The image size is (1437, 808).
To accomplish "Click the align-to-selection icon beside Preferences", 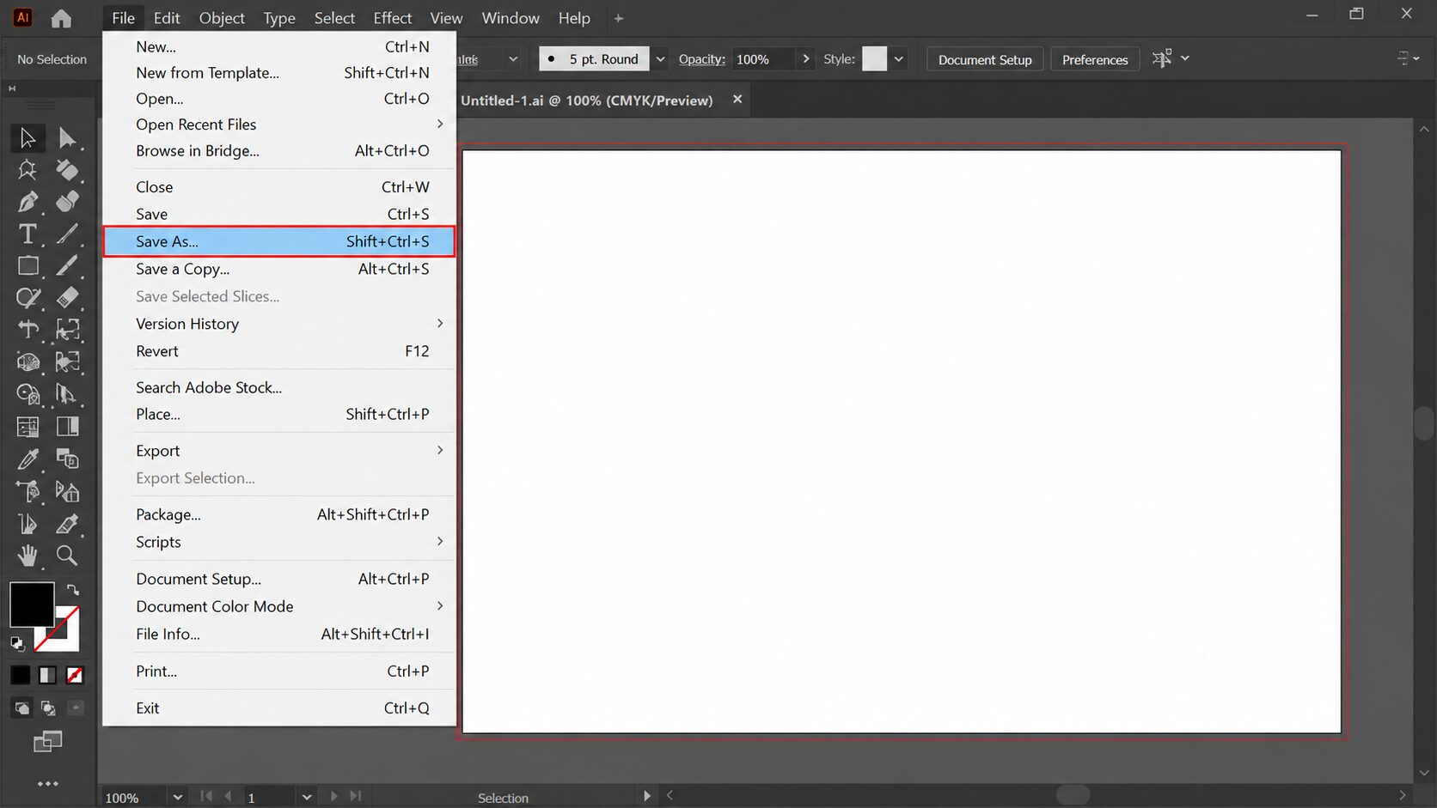I will pos(1162,58).
